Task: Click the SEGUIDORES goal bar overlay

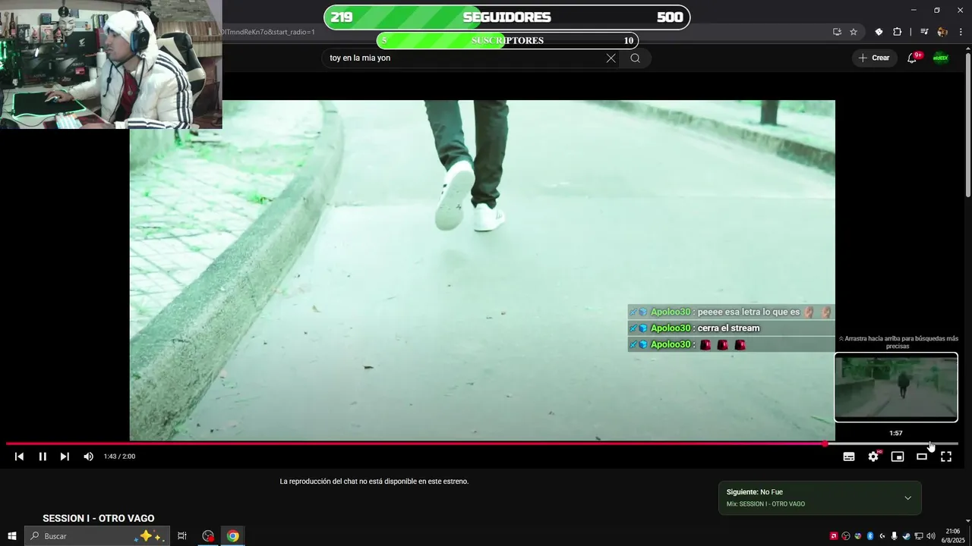Action: pyautogui.click(x=507, y=17)
